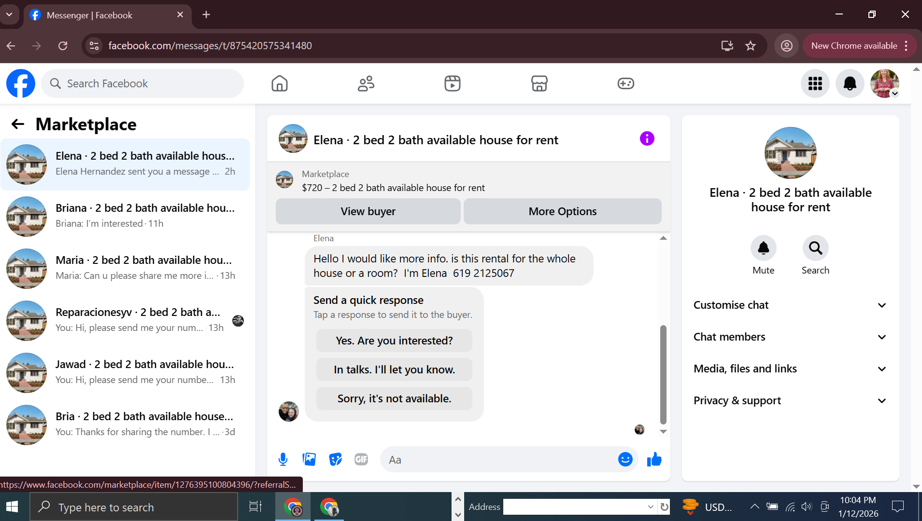Open the Maria conversation in list

125,269
